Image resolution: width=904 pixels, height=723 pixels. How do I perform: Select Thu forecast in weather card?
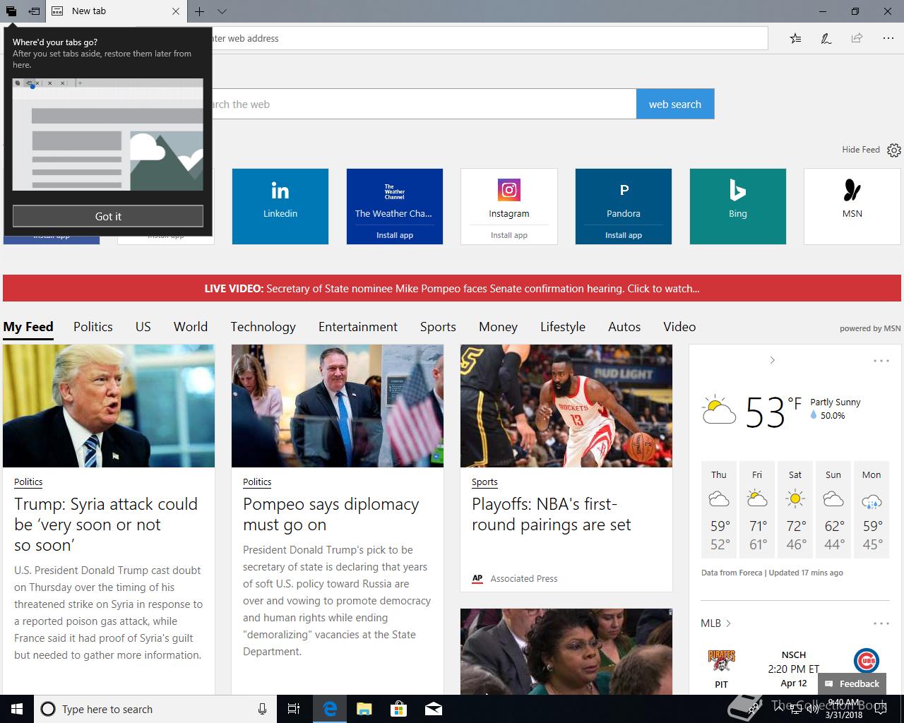tap(719, 510)
